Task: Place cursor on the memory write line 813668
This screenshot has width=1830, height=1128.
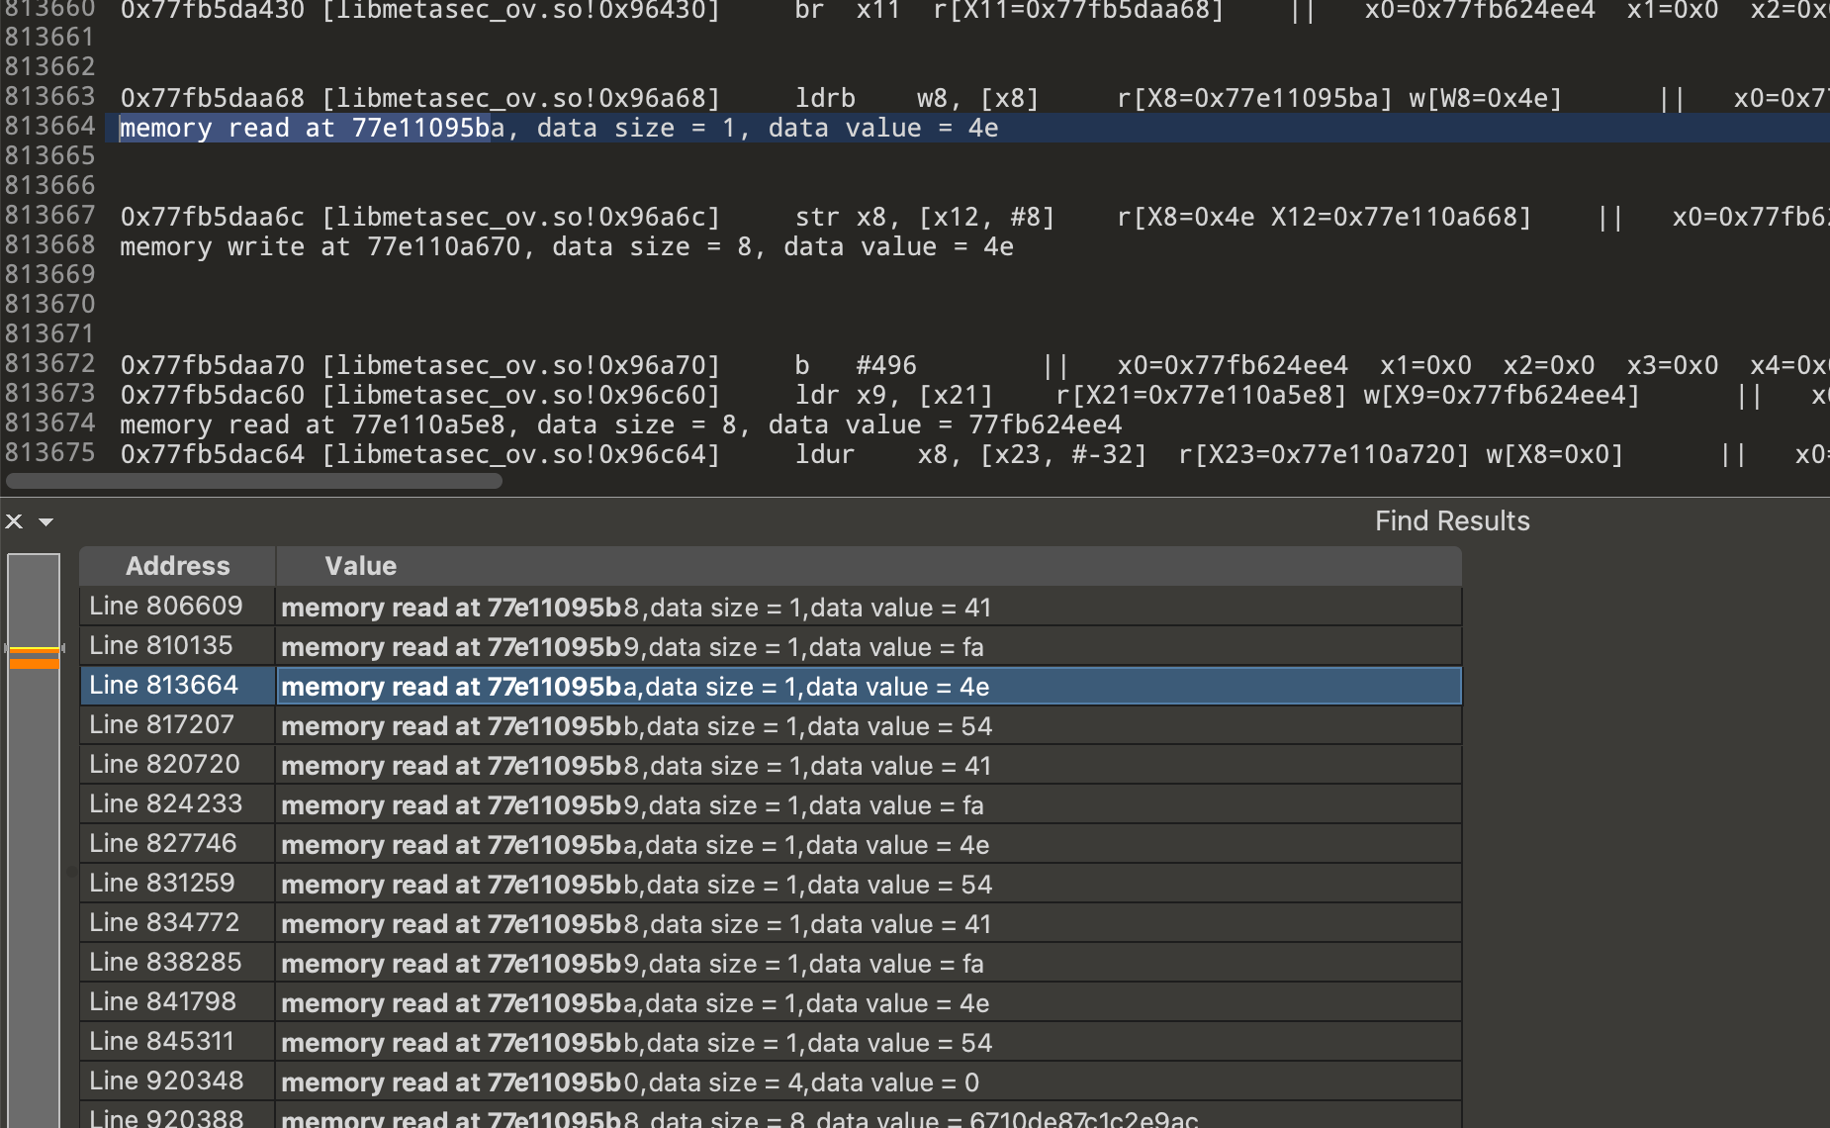Action: [x=566, y=246]
